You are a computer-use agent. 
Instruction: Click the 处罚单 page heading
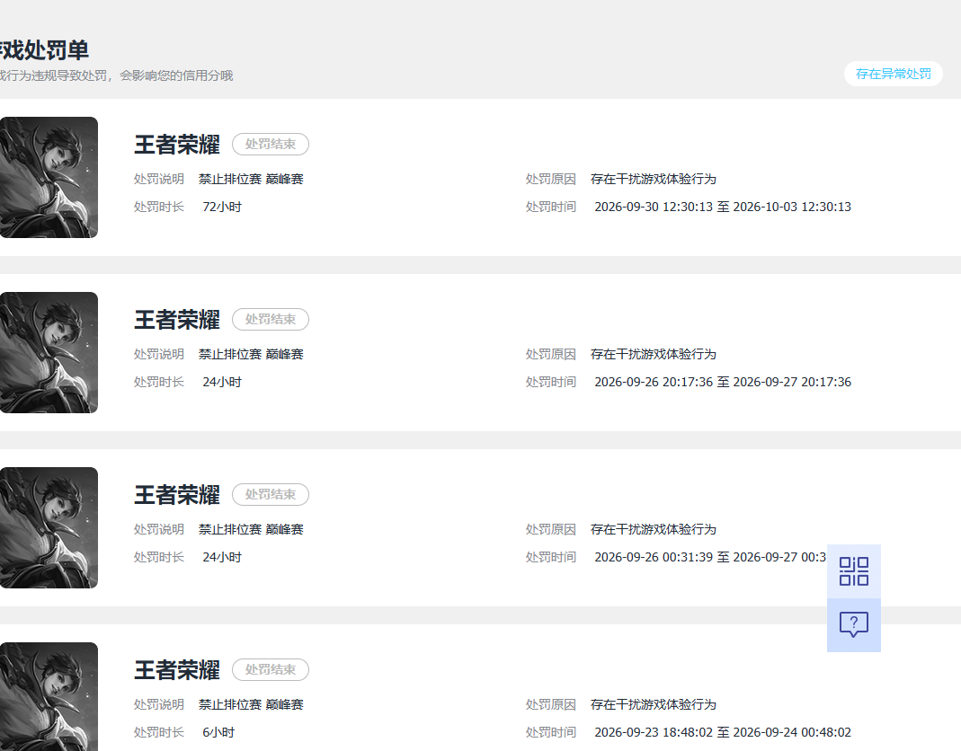click(44, 49)
